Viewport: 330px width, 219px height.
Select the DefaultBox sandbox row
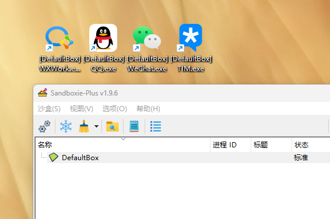[188, 157]
